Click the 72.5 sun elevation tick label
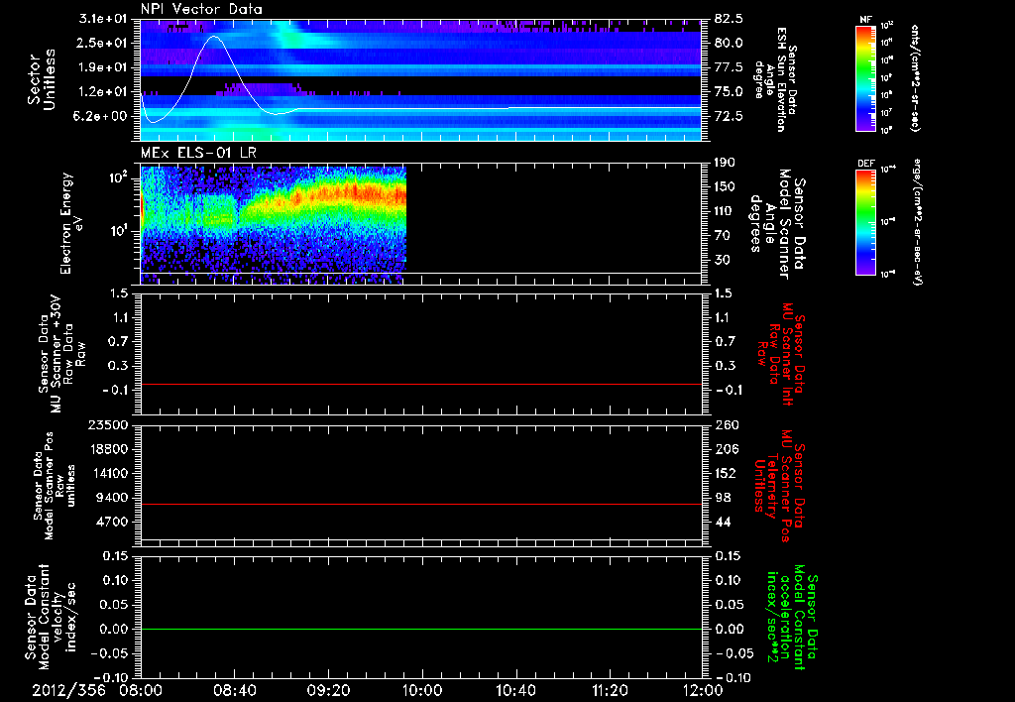 tap(729, 116)
